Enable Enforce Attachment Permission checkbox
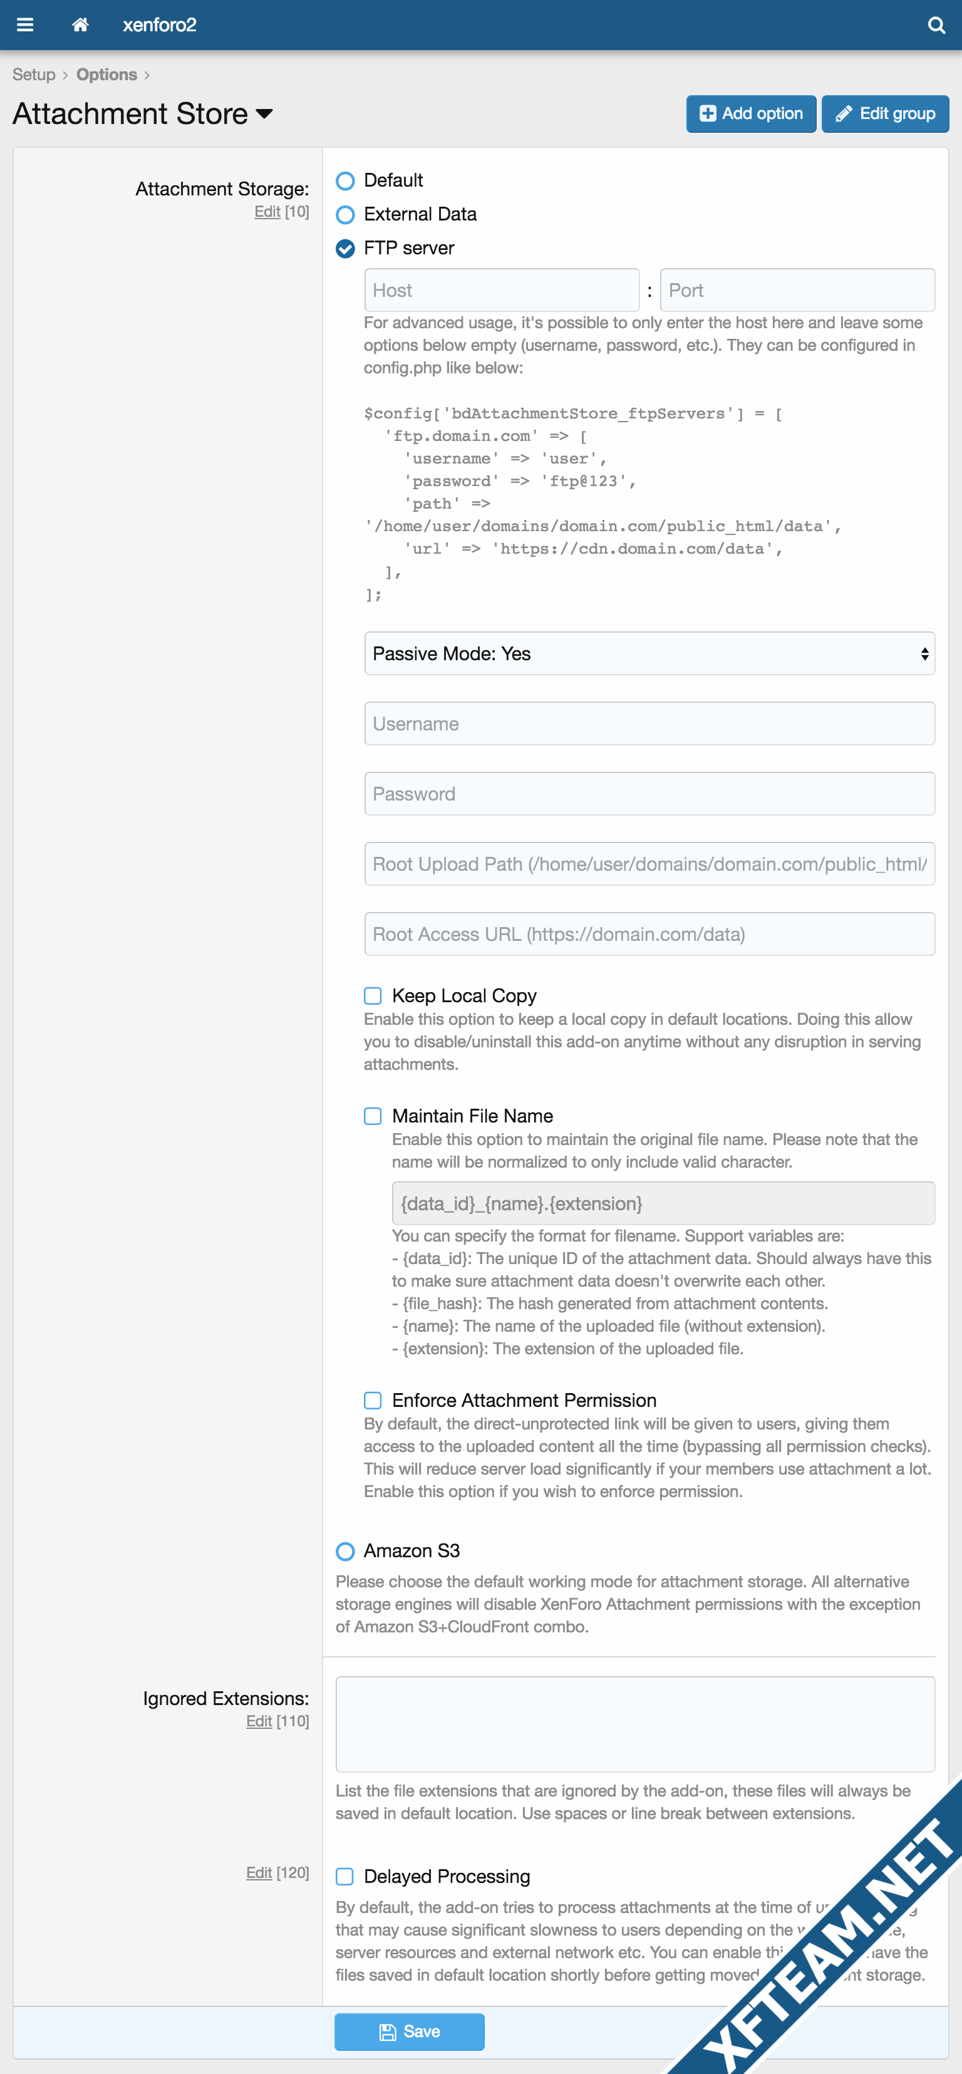 point(373,1400)
